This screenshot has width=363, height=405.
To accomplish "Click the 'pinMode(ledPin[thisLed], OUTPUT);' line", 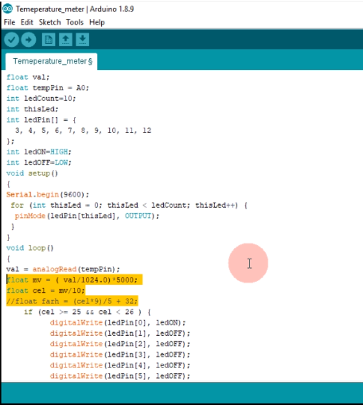I will tap(87, 216).
